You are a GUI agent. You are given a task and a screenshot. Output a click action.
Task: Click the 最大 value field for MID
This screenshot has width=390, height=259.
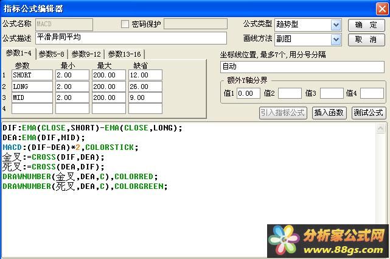[x=109, y=98]
